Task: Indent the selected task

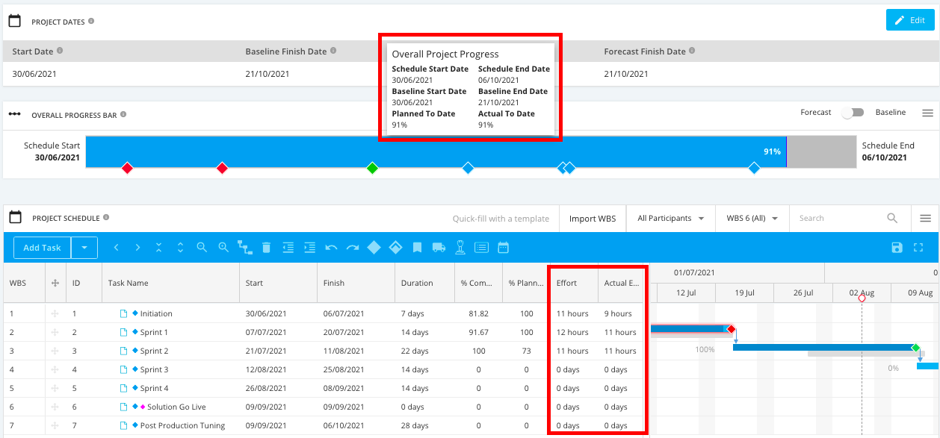Action: pos(309,247)
